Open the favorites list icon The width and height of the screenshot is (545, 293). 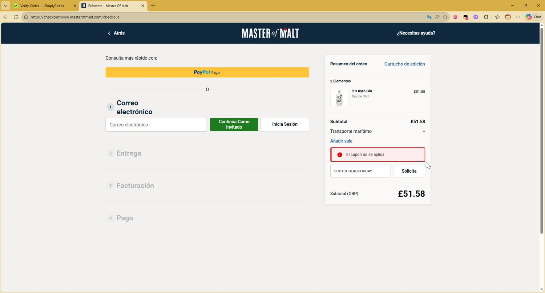(497, 17)
